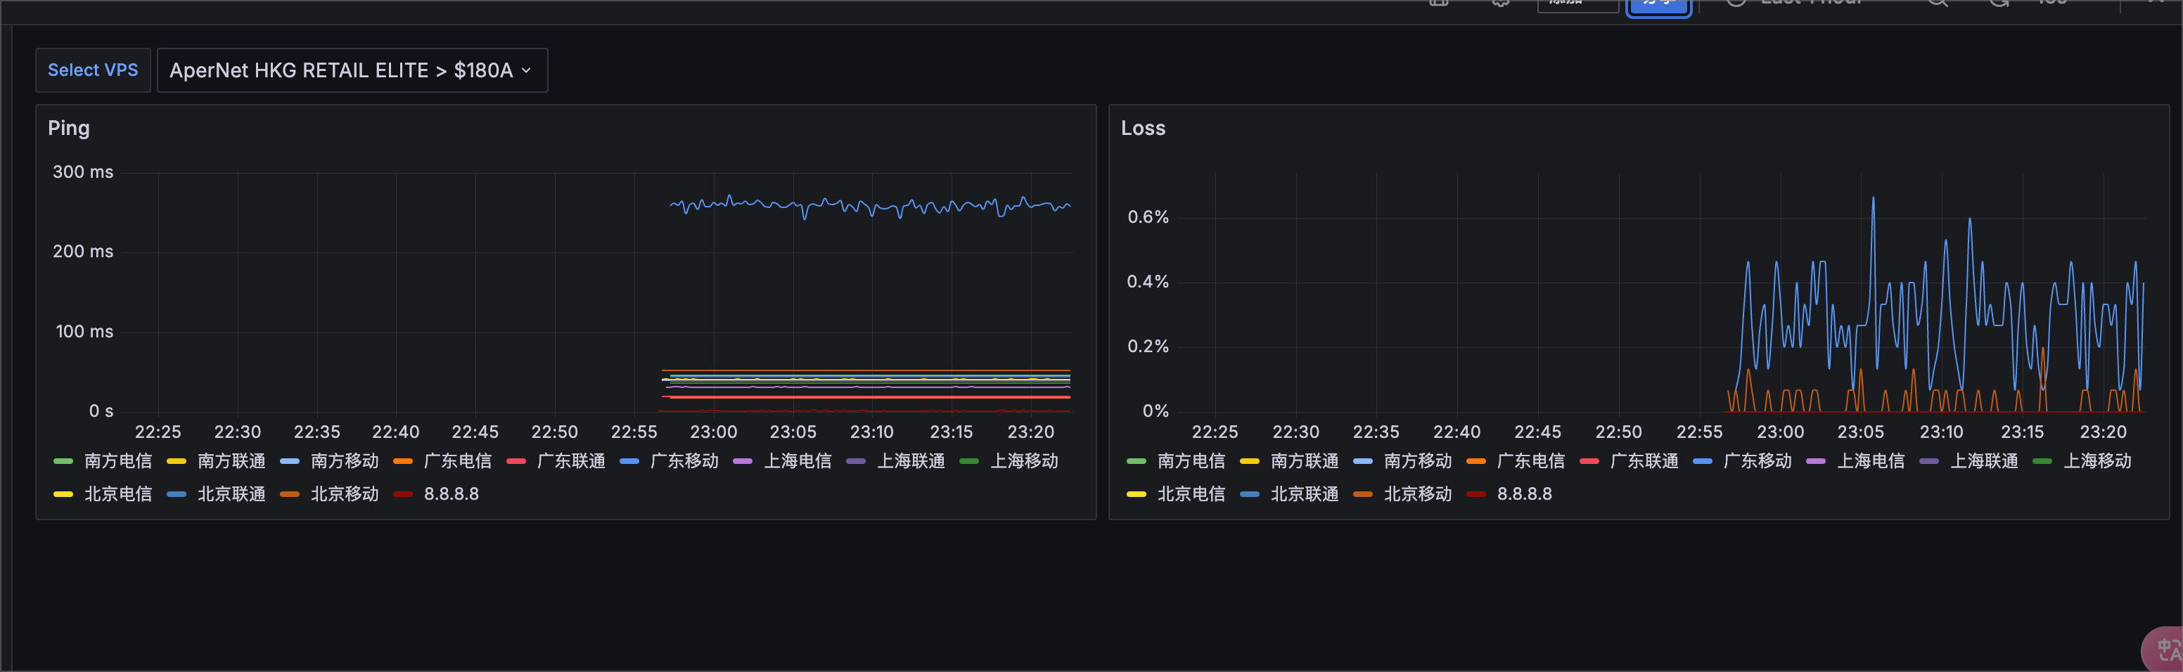
Task: Toggle 上海电信 series in Ping legend
Action: (798, 461)
